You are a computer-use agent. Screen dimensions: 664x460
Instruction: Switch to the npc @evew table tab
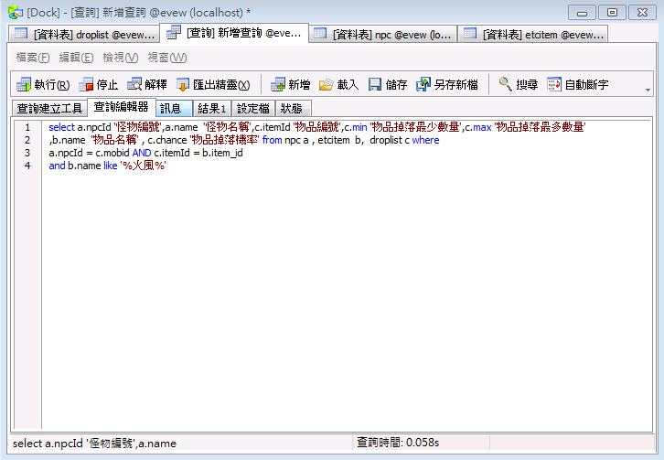pos(383,34)
